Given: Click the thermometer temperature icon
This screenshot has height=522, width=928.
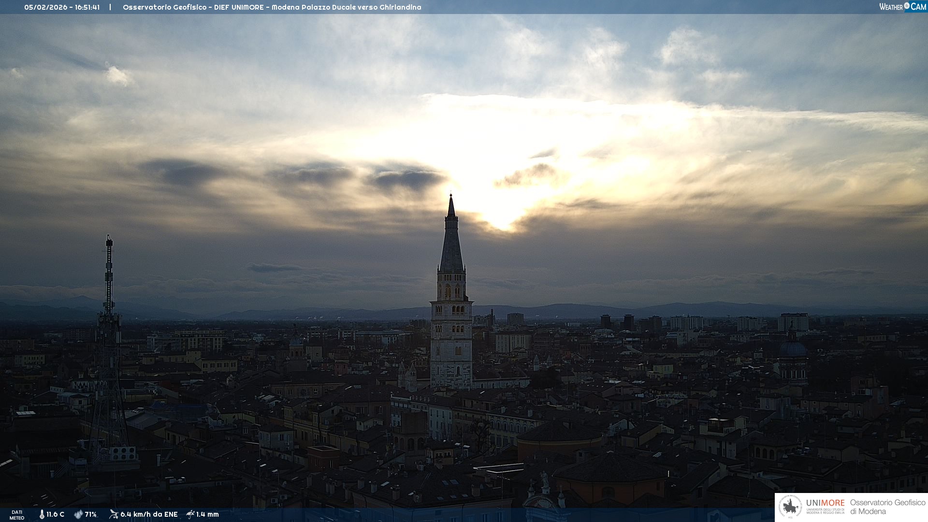Looking at the screenshot, I should [42, 514].
